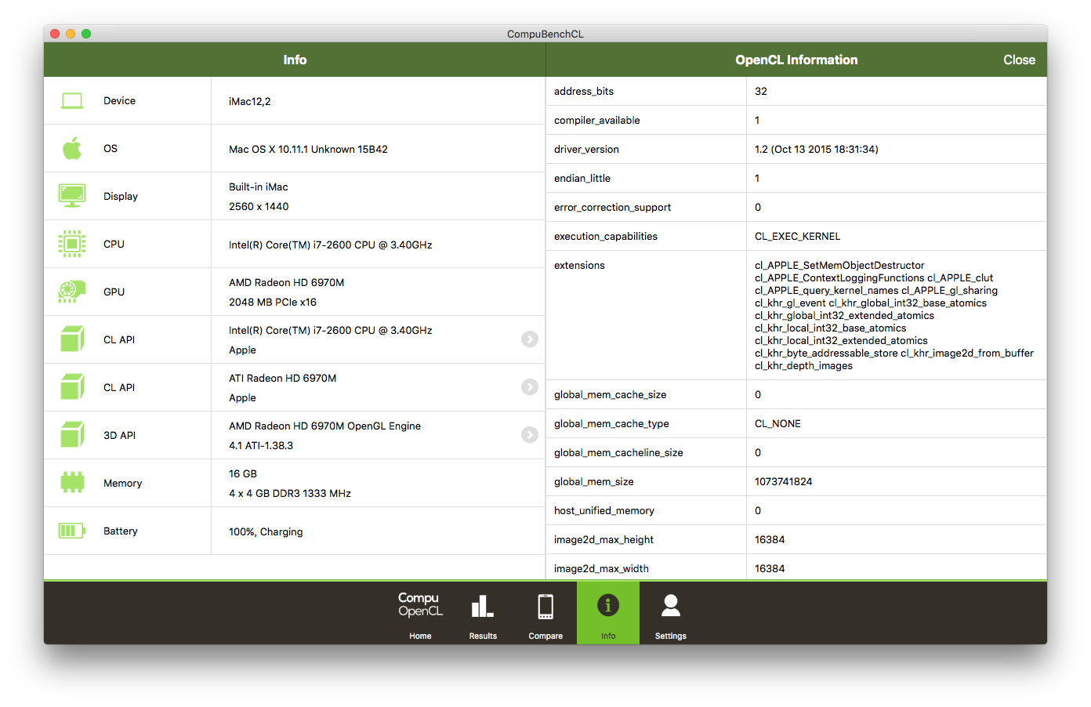1091x707 pixels.
Task: Click the global_mem_size value 1073741824
Action: pos(783,481)
